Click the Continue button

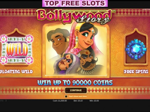(76, 90)
